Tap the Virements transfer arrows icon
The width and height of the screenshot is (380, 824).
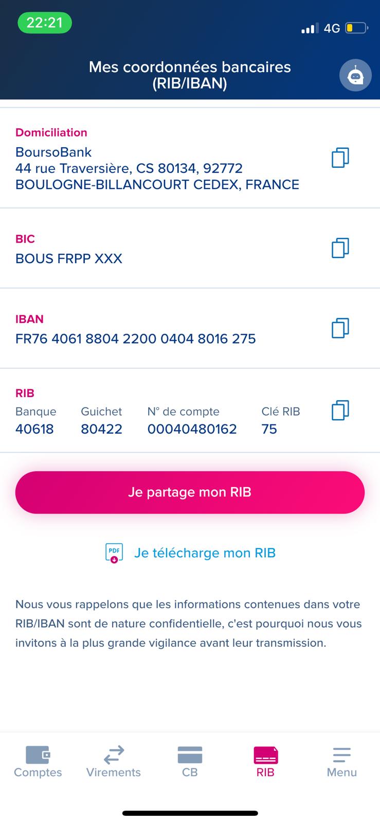114,755
